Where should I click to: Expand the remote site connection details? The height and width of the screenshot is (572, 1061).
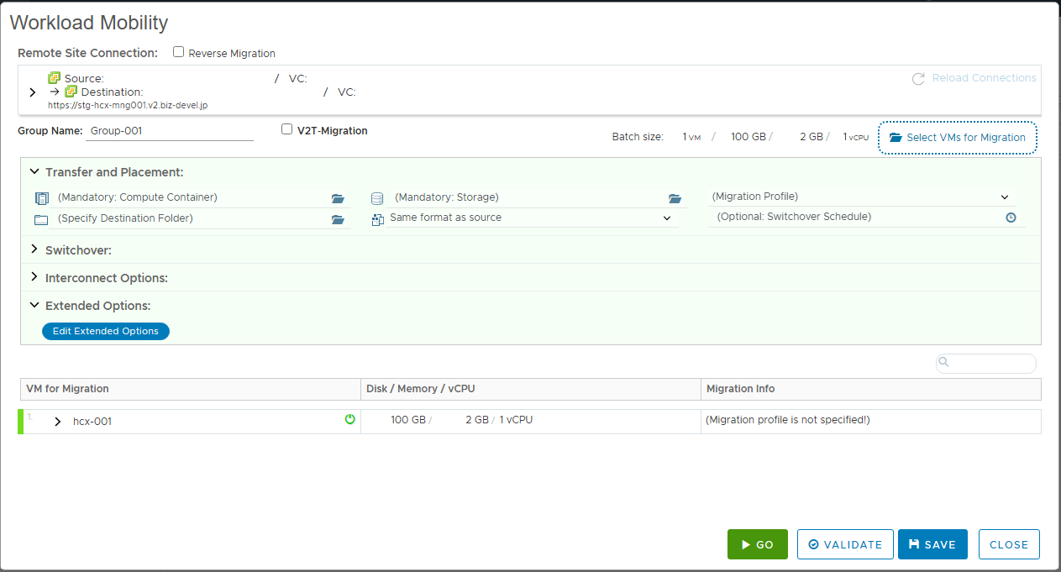[x=33, y=92]
